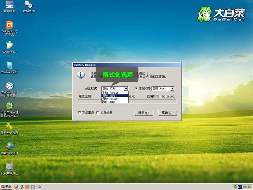253x190 pixels.
Task: Open the 虚拟光驱 desktop icon
Action: [x=29, y=6]
